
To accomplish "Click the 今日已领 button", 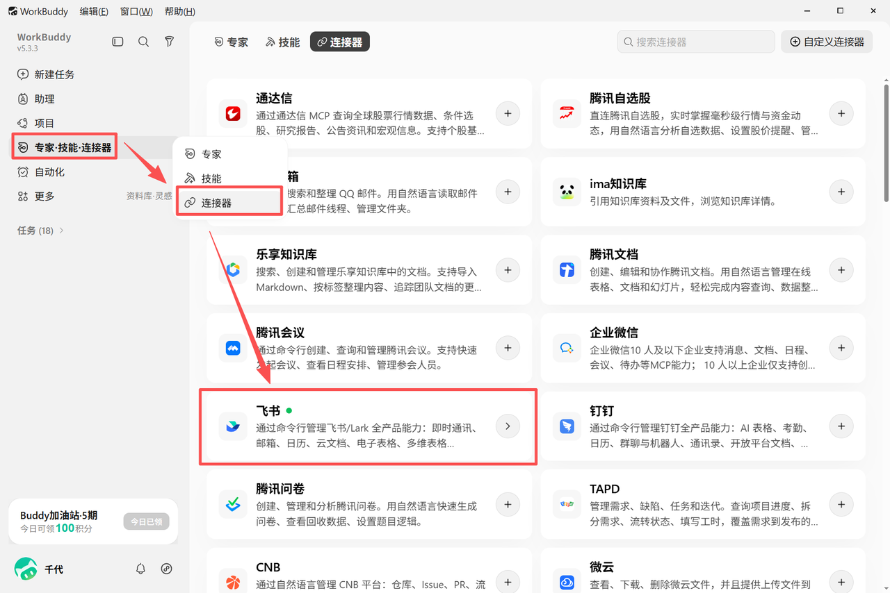I will point(146,522).
